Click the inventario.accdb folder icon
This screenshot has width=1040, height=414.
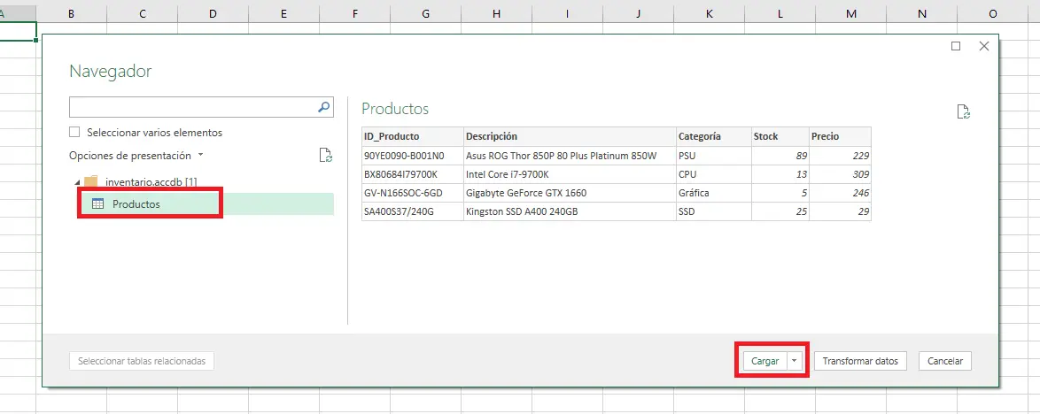pos(90,181)
